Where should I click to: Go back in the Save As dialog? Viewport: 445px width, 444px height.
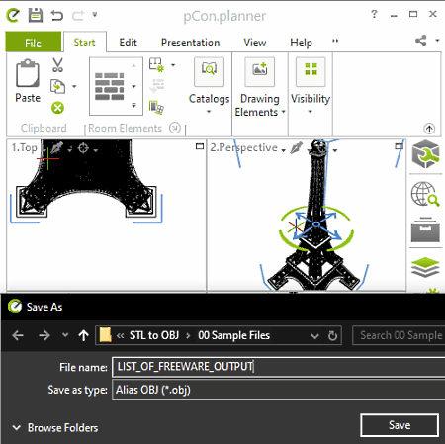click(18, 335)
